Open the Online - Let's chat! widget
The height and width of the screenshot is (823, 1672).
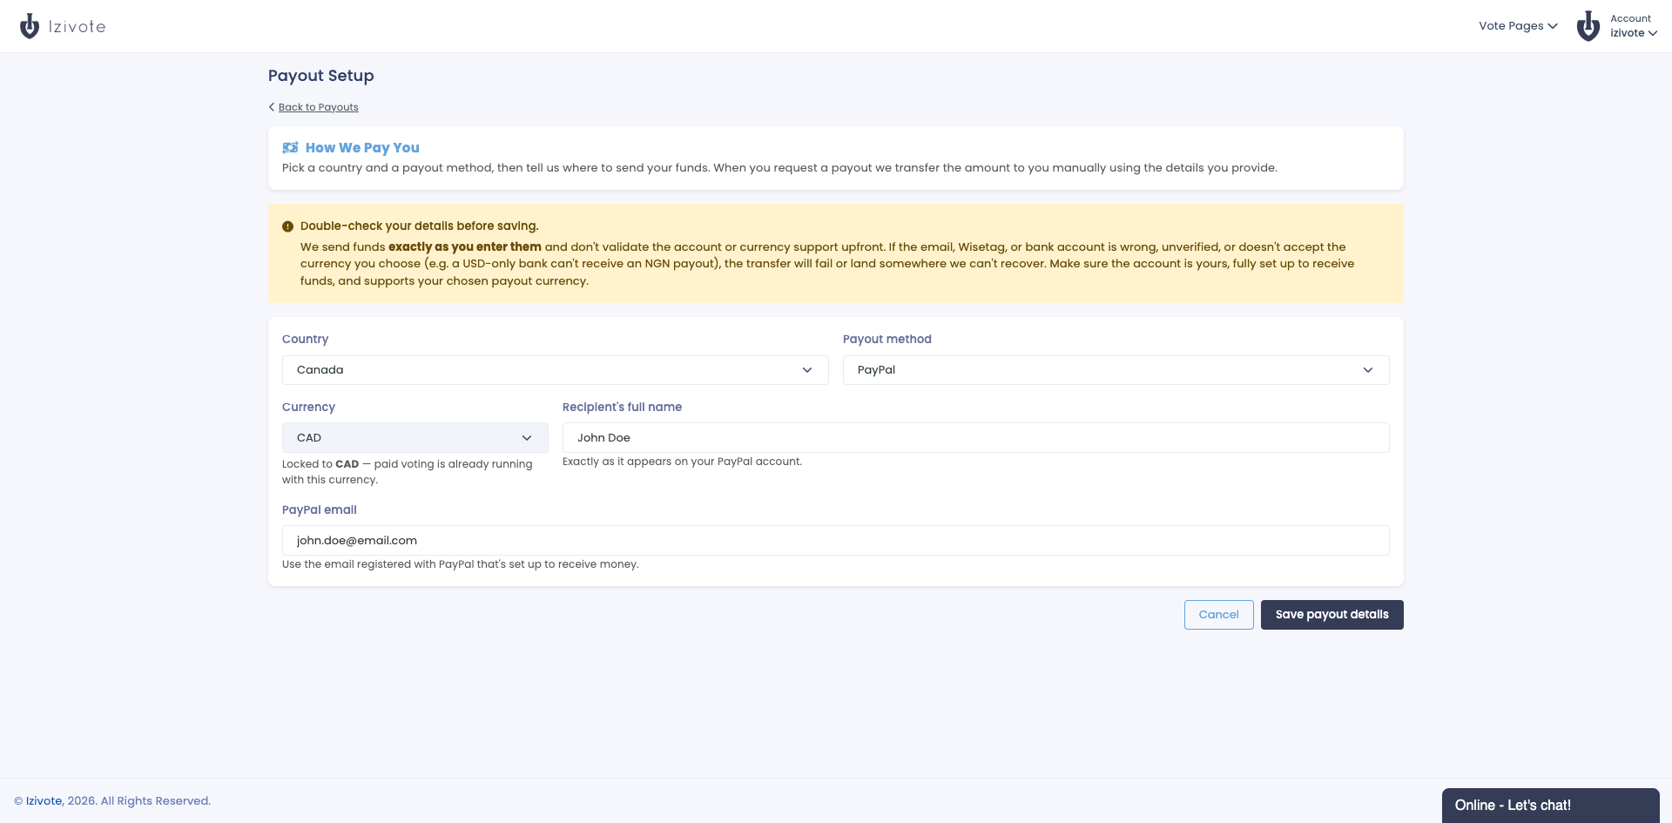click(1550, 806)
